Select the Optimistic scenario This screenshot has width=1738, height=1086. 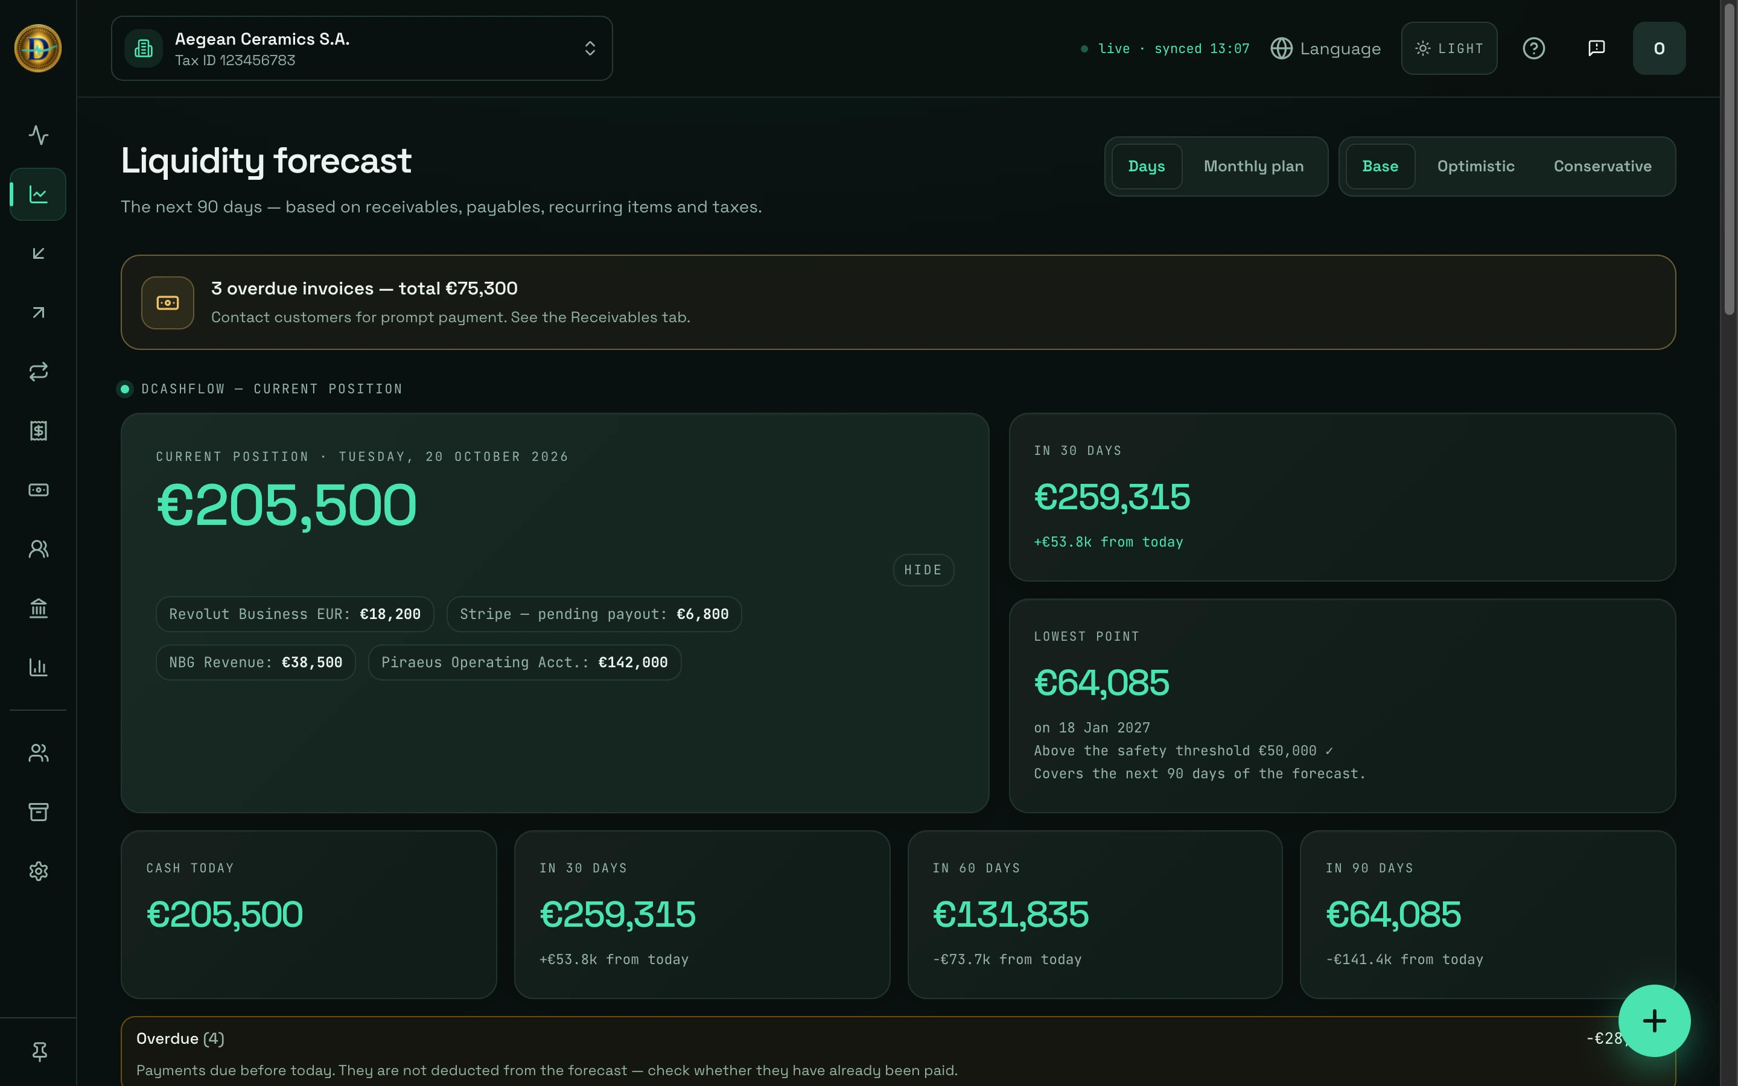pyautogui.click(x=1476, y=166)
